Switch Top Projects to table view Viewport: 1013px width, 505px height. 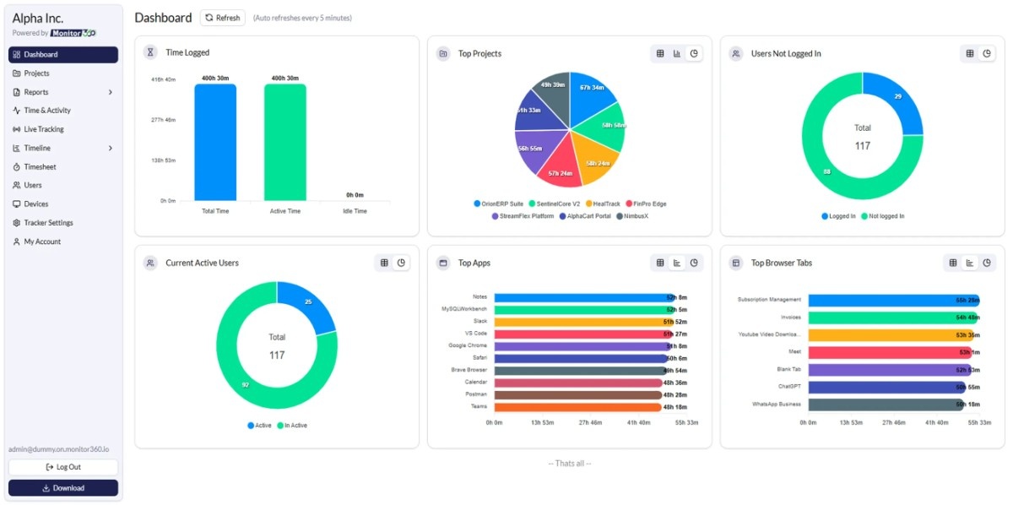pyautogui.click(x=660, y=53)
